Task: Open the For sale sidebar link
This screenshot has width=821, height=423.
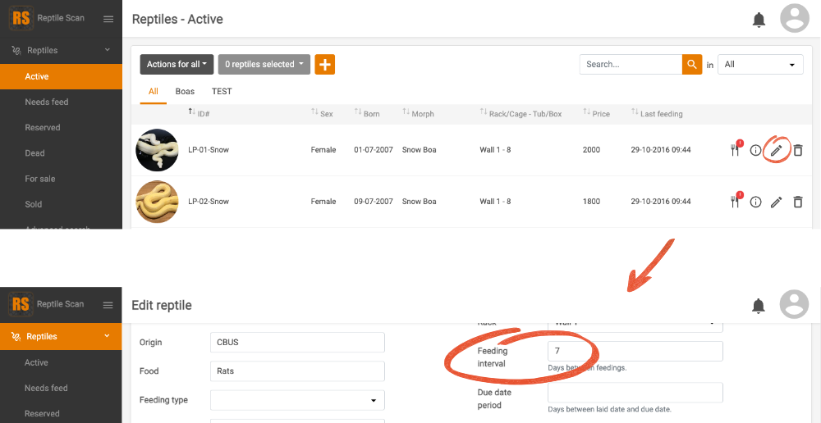Action: point(40,179)
